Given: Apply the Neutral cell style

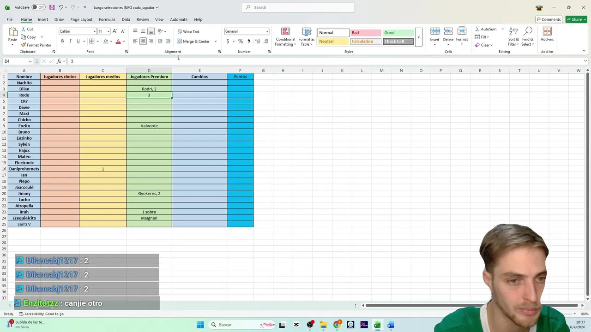Looking at the screenshot, I should tap(332, 41).
